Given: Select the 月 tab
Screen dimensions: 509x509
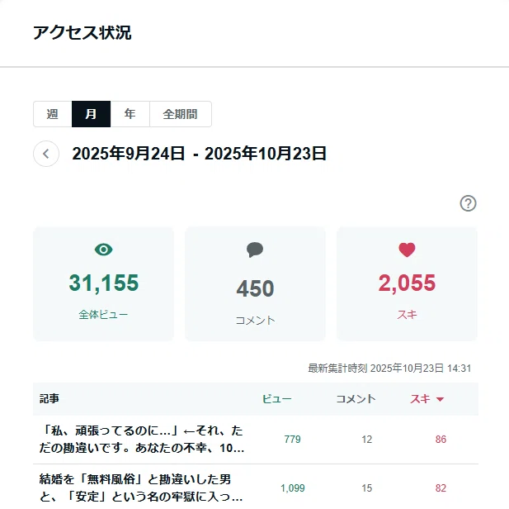Looking at the screenshot, I should (91, 114).
